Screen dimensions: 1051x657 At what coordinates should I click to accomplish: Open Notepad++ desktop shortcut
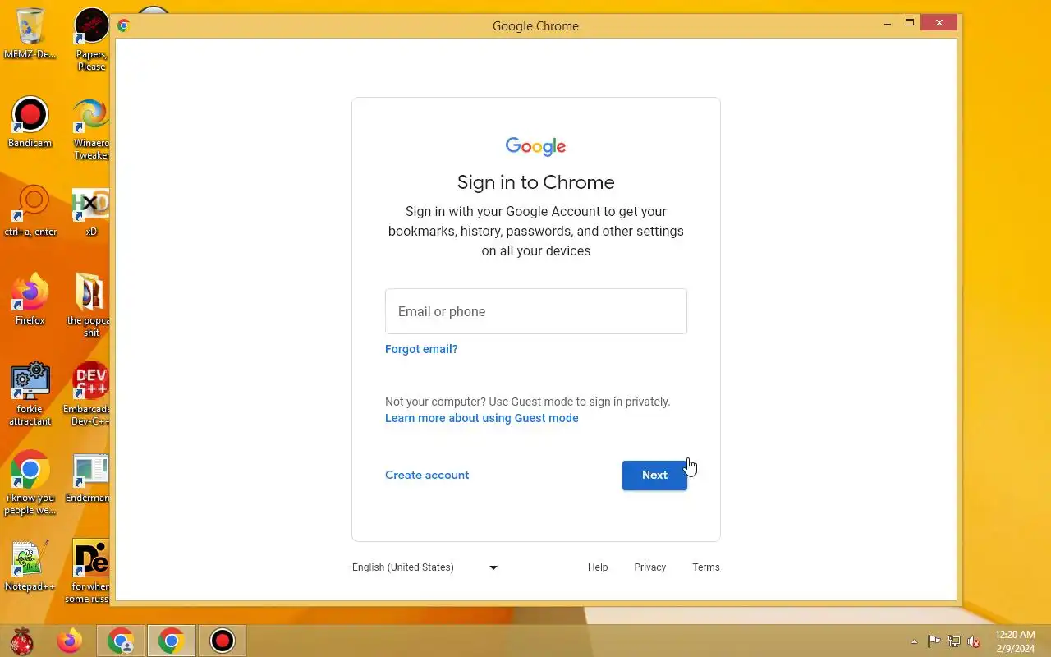[30, 566]
